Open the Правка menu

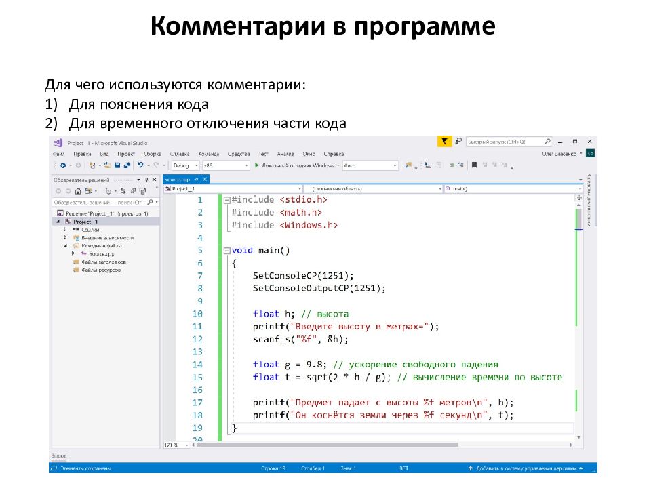[82, 154]
